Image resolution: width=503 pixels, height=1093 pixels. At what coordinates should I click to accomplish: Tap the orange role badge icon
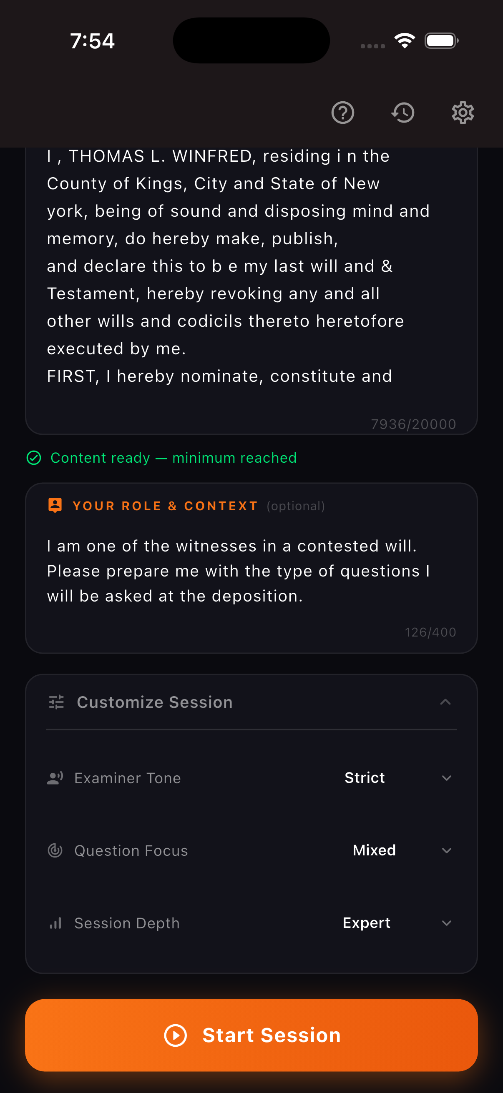[55, 505]
